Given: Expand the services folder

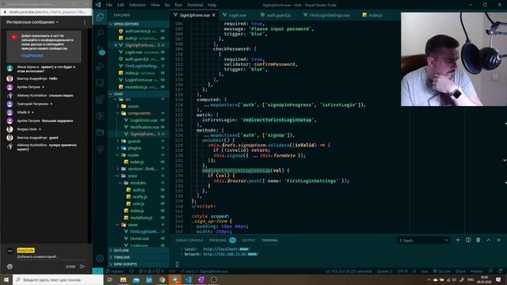Looking at the screenshot, I should point(142,169).
